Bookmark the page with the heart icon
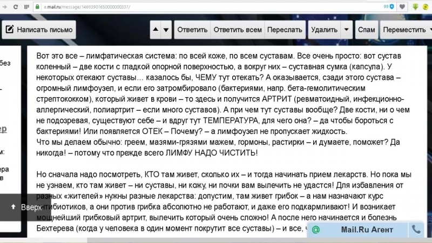The width and height of the screenshot is (432, 243). pos(402,7)
